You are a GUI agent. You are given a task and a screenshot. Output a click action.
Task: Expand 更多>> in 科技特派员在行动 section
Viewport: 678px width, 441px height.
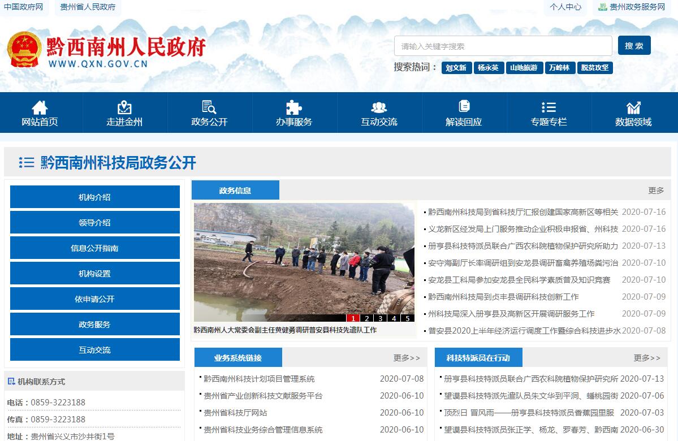[x=647, y=358]
